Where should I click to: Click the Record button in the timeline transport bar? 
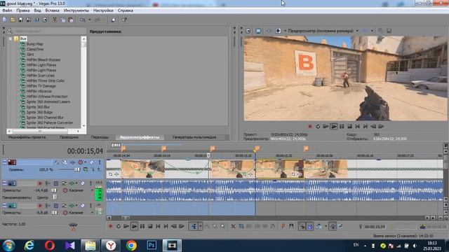[x=111, y=226]
